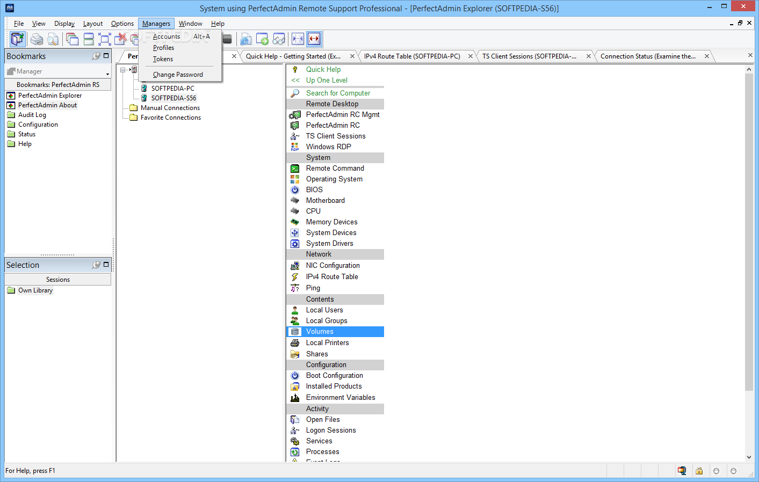Open Print Preview from the toolbar
The width and height of the screenshot is (759, 482).
53,39
